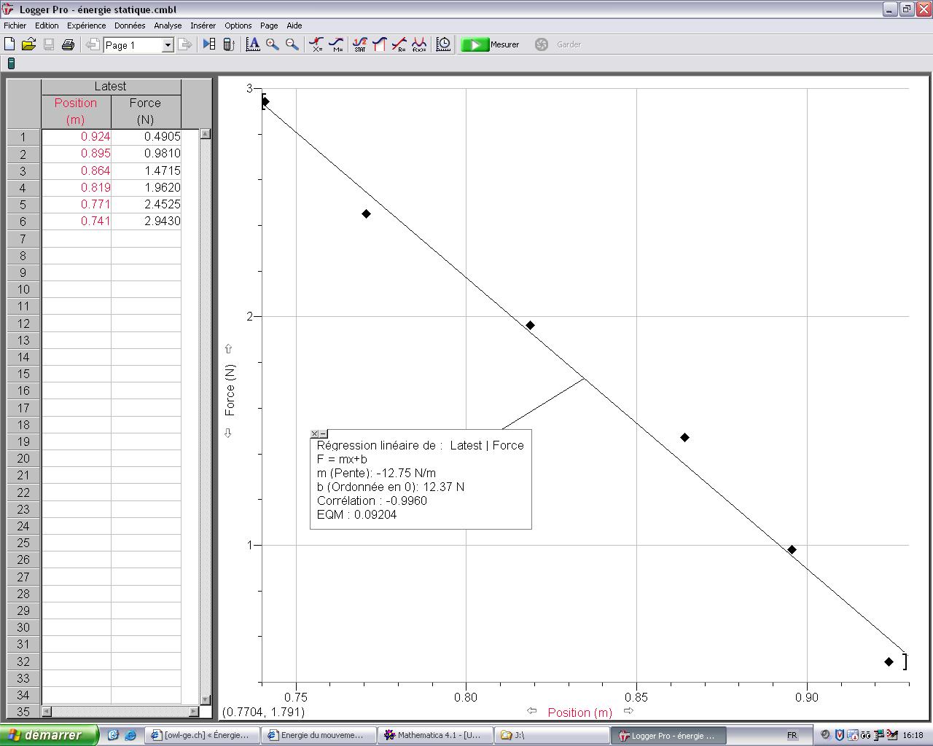Click the Zoom In magnifier icon

tap(273, 44)
